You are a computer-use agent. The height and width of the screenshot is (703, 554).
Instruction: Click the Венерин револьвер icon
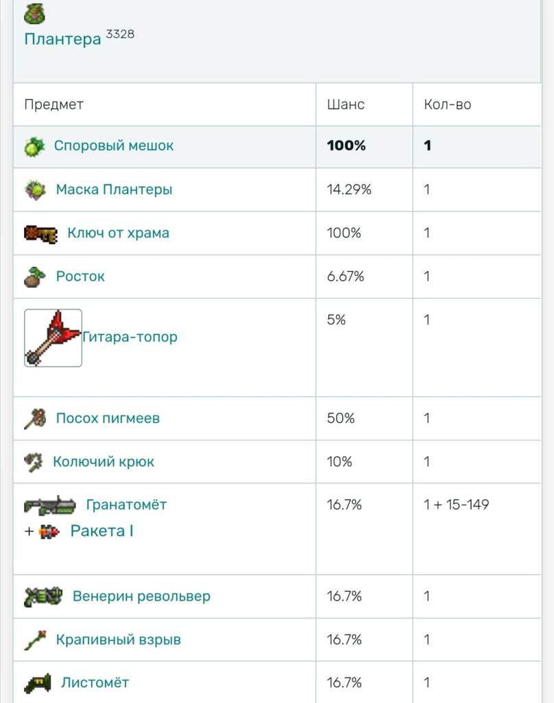click(x=43, y=597)
